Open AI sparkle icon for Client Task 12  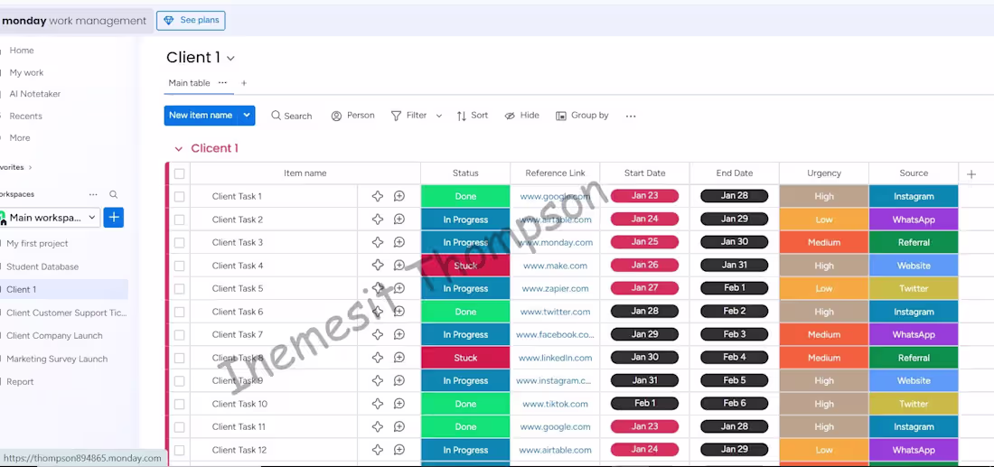378,450
